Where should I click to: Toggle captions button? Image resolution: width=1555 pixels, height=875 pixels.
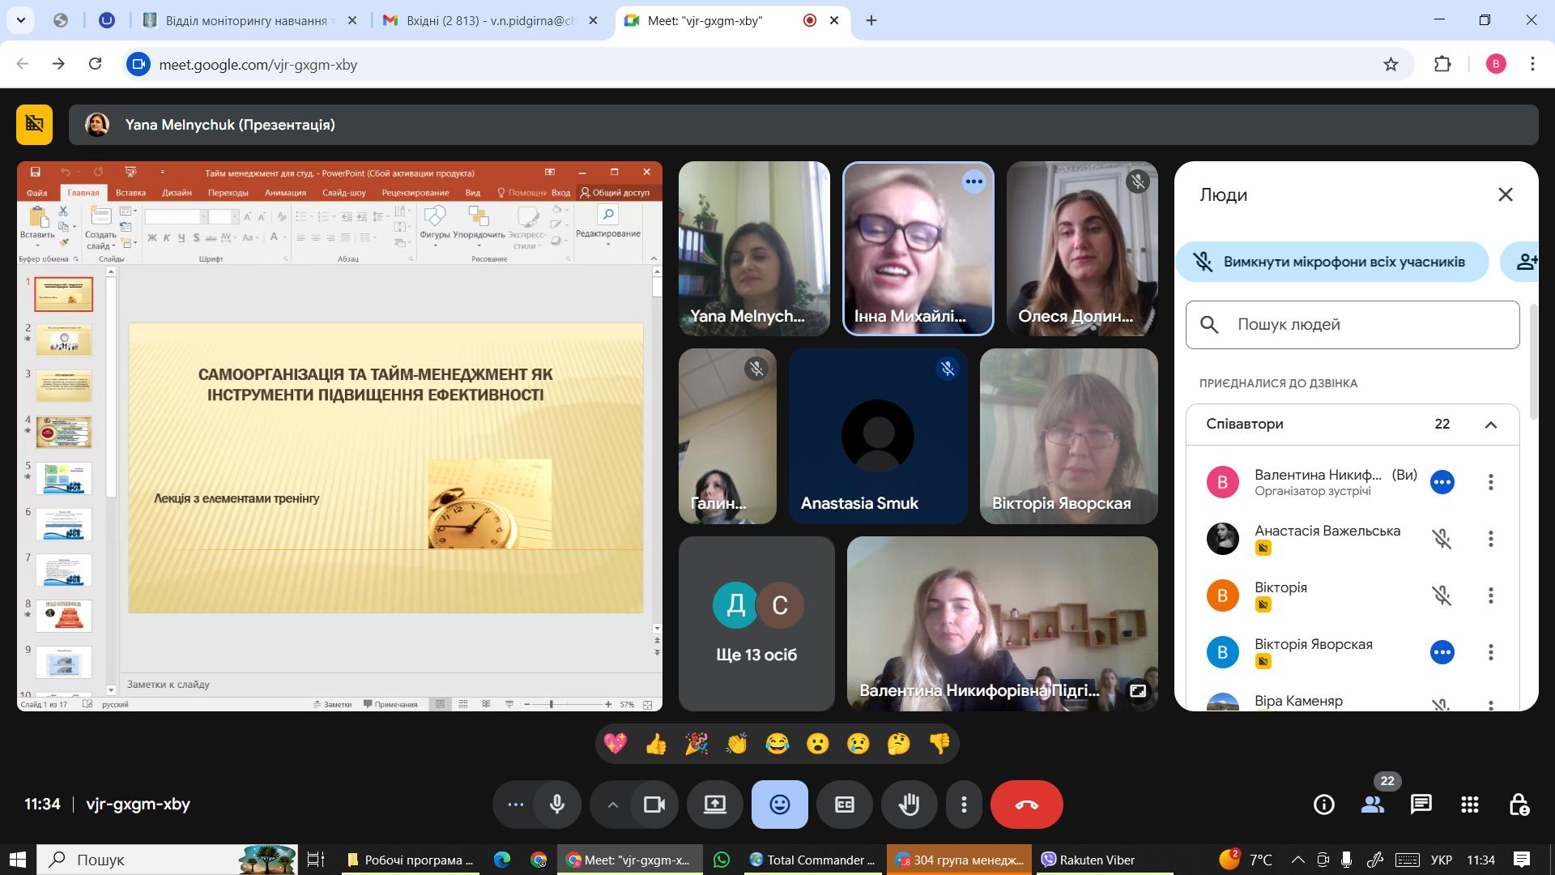coord(844,805)
